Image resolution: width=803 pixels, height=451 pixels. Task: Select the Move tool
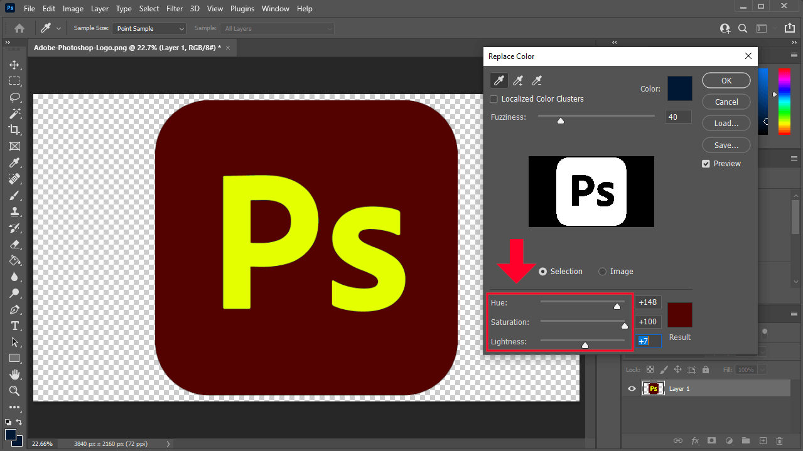(x=14, y=65)
